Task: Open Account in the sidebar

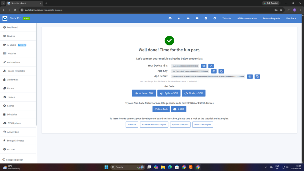Action: [18, 150]
